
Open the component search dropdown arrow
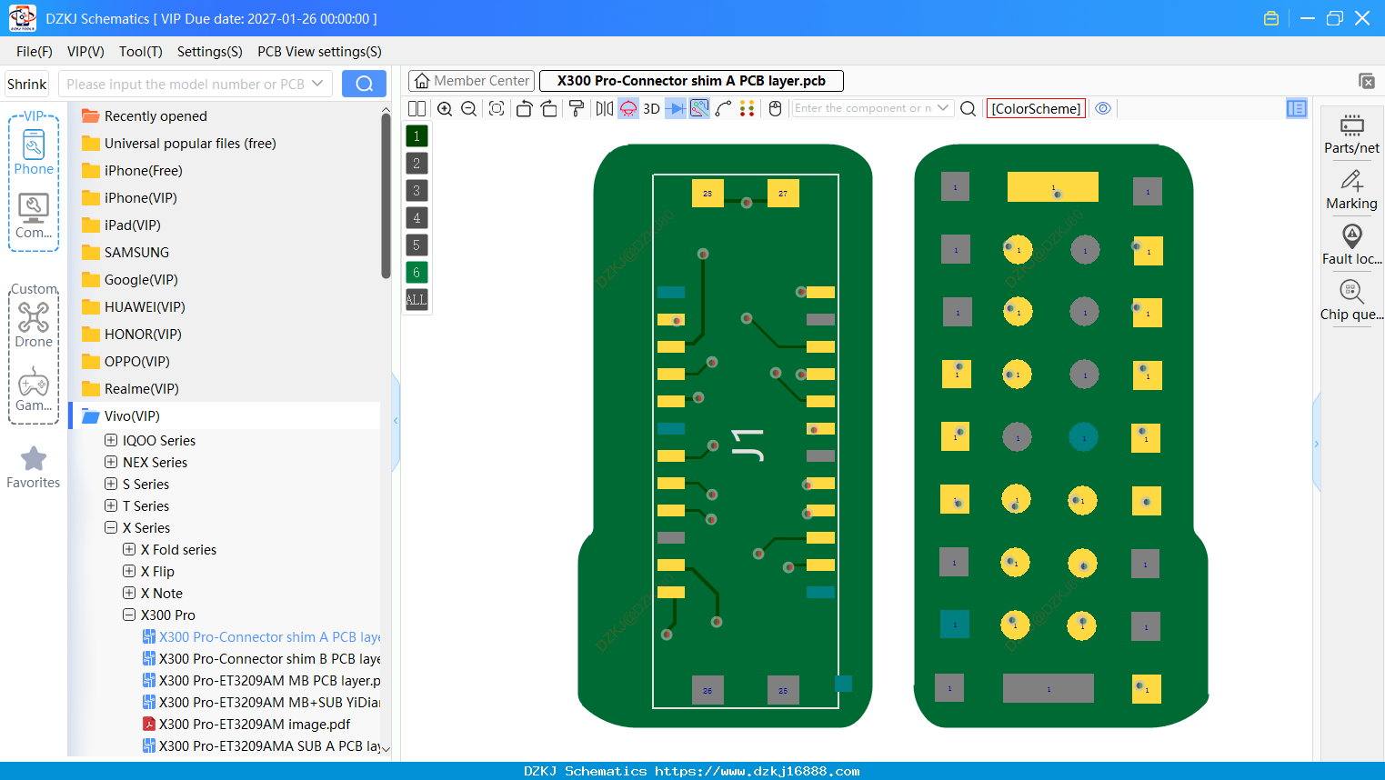click(943, 108)
